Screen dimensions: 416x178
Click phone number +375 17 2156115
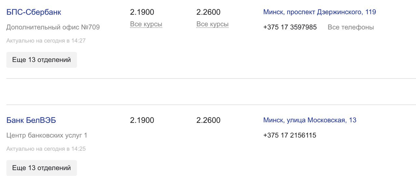click(290, 135)
